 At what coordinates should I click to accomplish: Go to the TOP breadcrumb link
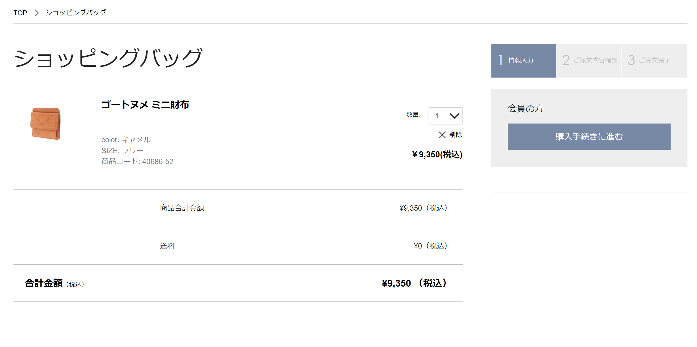[x=20, y=13]
